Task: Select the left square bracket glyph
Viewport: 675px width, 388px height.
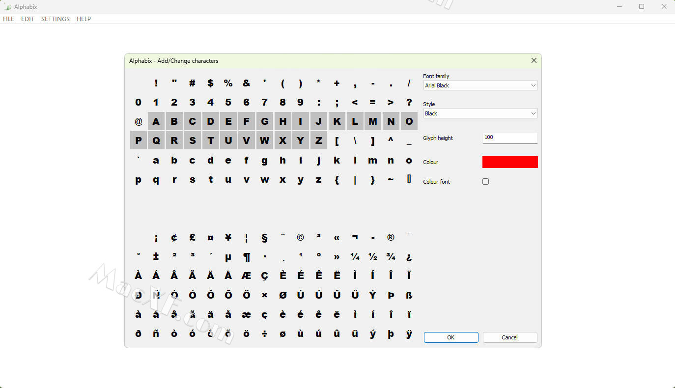Action: tap(337, 140)
